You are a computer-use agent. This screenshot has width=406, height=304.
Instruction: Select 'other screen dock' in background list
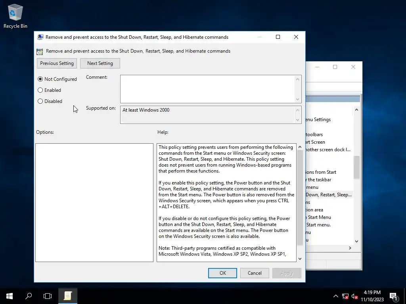(328, 150)
